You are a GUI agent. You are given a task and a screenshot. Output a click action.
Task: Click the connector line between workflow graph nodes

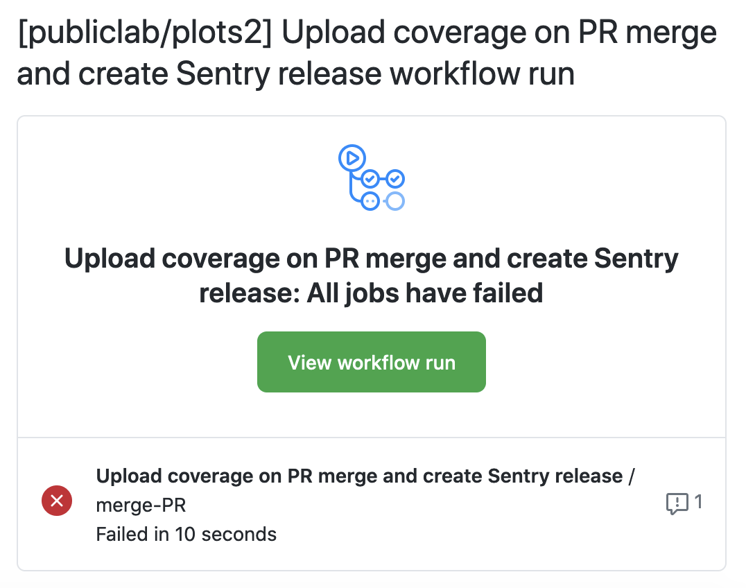tap(383, 179)
